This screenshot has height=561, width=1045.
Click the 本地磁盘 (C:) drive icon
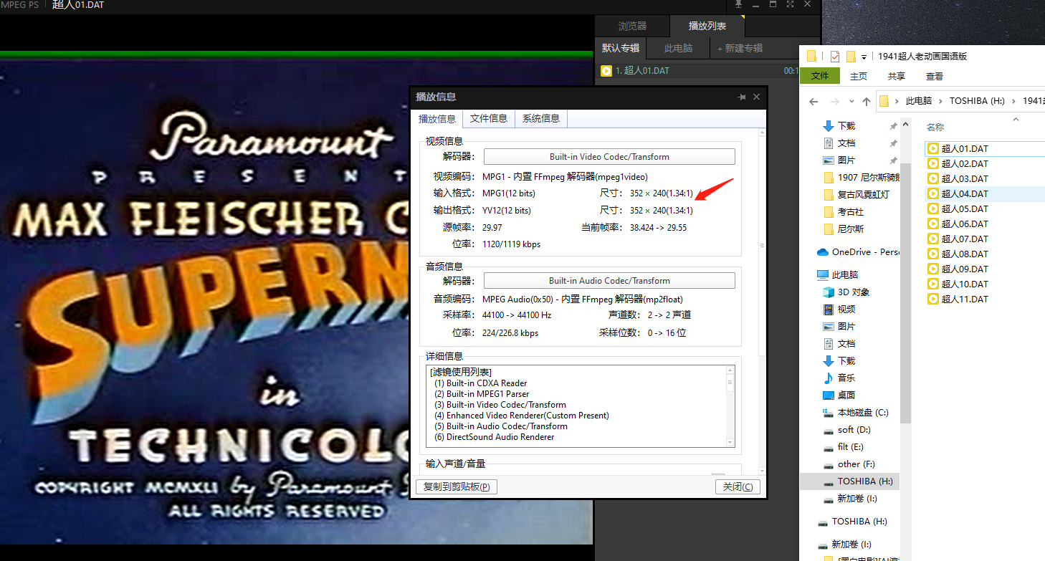click(x=828, y=412)
